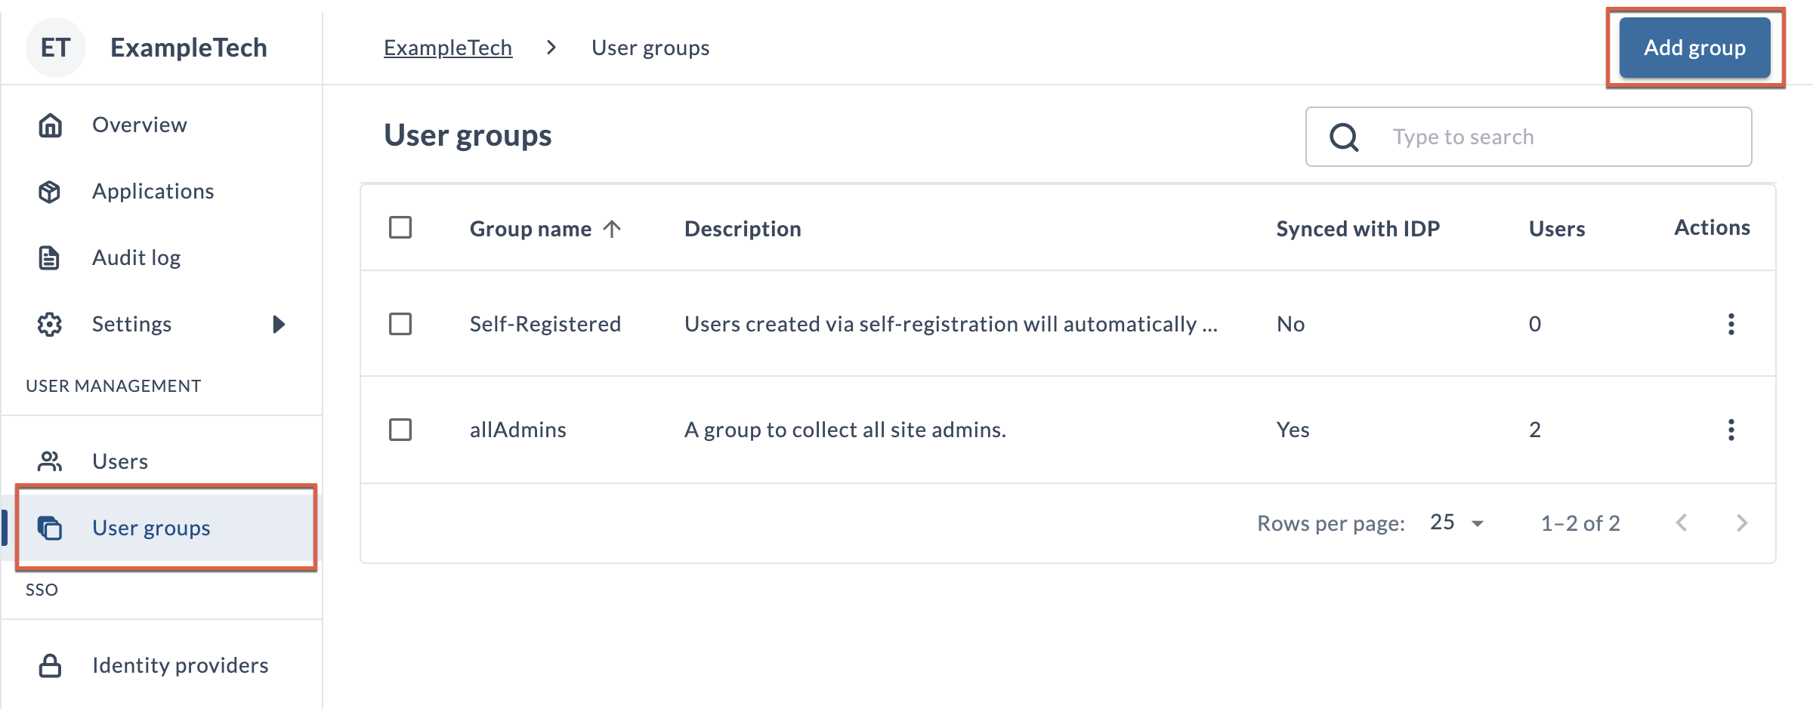This screenshot has height=709, width=1813.
Task: Expand the Settings submenu arrow
Action: click(x=279, y=325)
